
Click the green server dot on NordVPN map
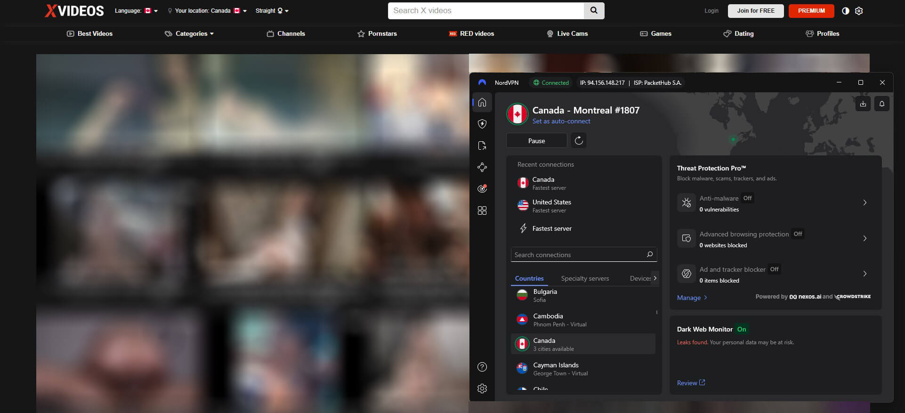point(733,139)
